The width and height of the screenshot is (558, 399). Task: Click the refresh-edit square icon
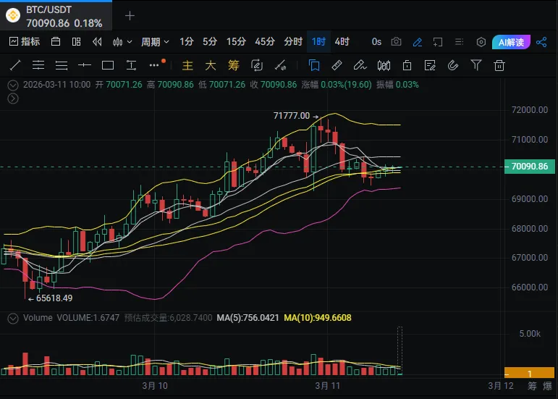click(257, 65)
